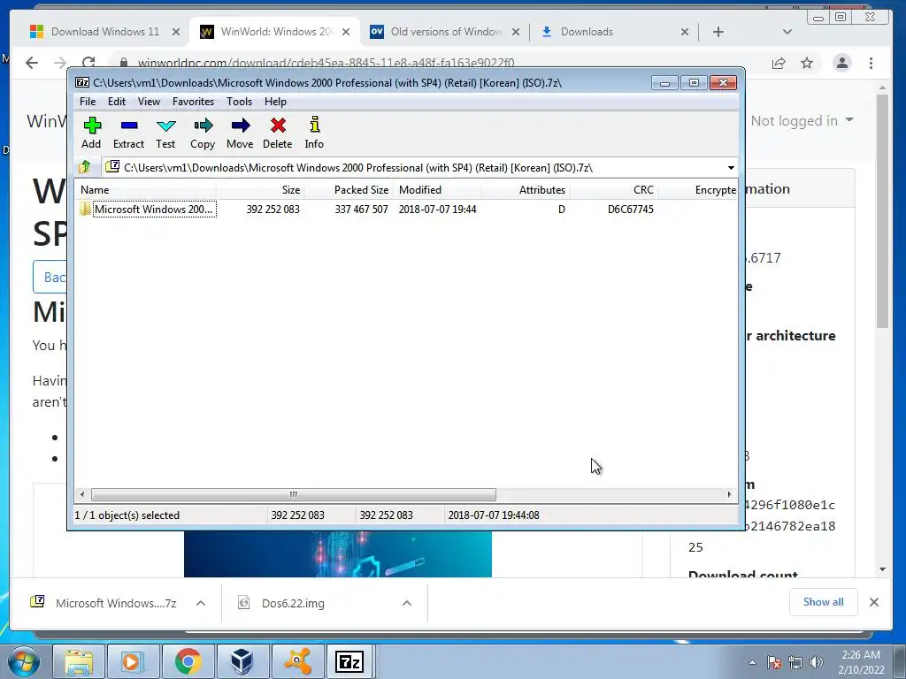Screen dimensions: 906x679
Task: Click the Encrypted column header
Action: pyautogui.click(x=698, y=190)
